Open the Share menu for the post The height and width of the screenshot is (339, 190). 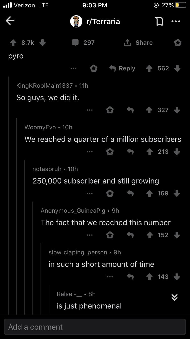pos(138,42)
